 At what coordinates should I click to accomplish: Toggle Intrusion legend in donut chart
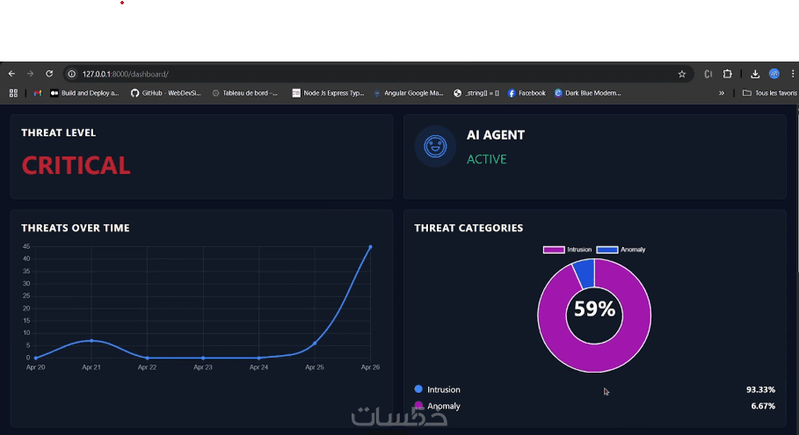point(567,250)
